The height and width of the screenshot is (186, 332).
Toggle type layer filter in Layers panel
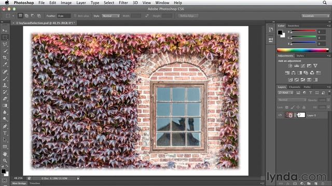pyautogui.click(x=311, y=92)
